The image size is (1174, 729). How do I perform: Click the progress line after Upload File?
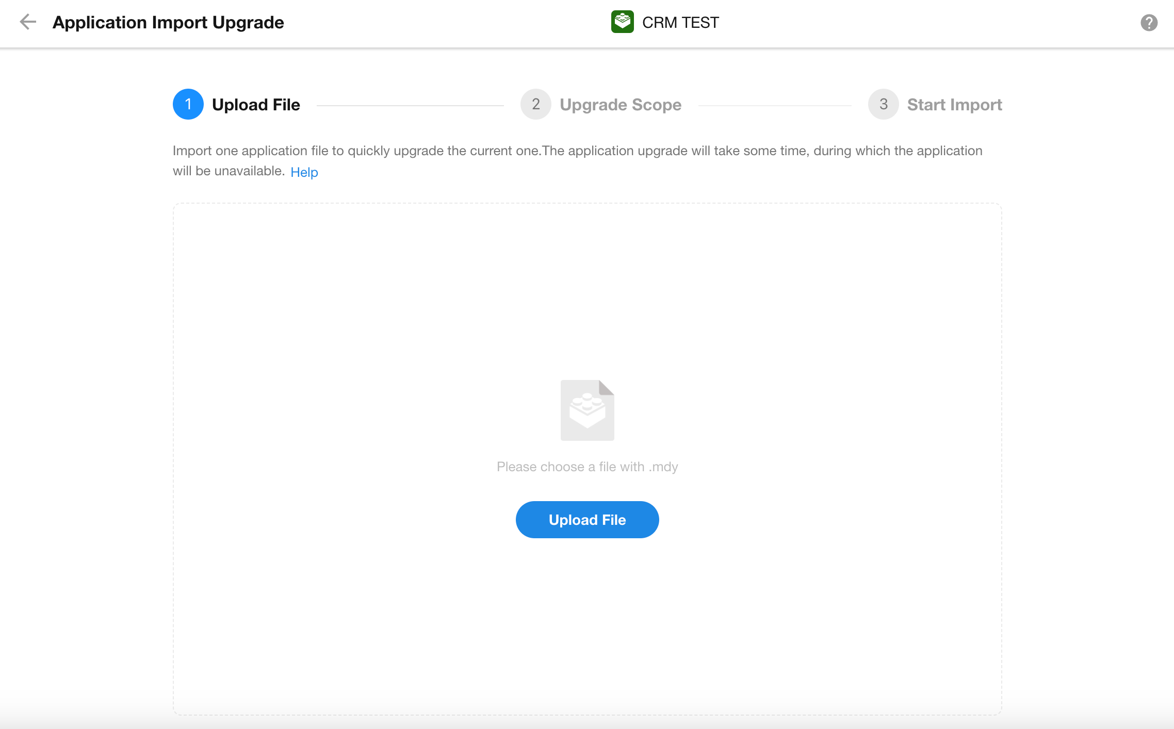[x=410, y=106]
